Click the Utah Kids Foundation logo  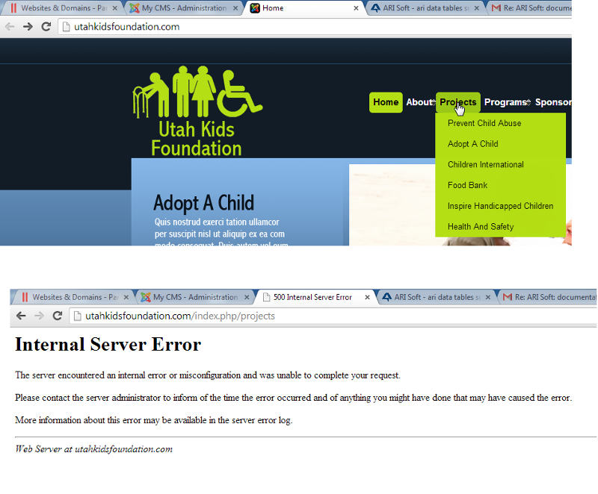point(197,111)
